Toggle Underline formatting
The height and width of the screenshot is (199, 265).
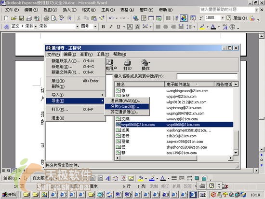coord(119,27)
